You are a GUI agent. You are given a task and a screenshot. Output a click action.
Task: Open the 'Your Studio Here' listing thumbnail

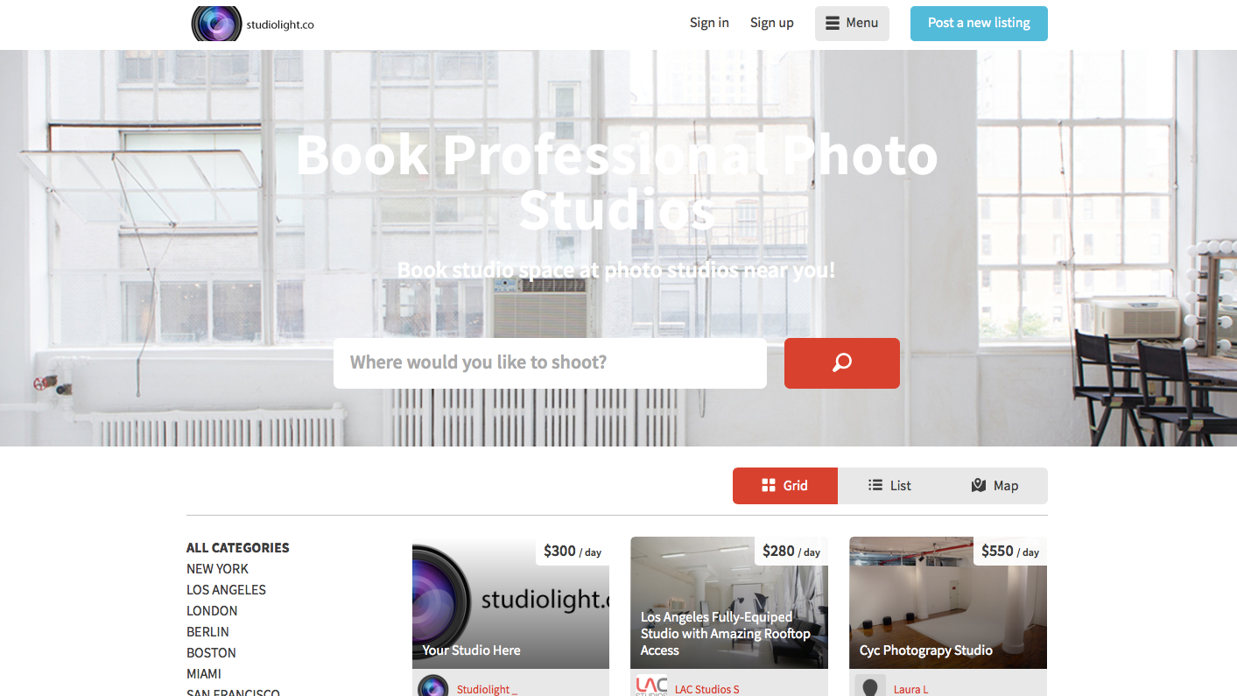click(x=510, y=603)
